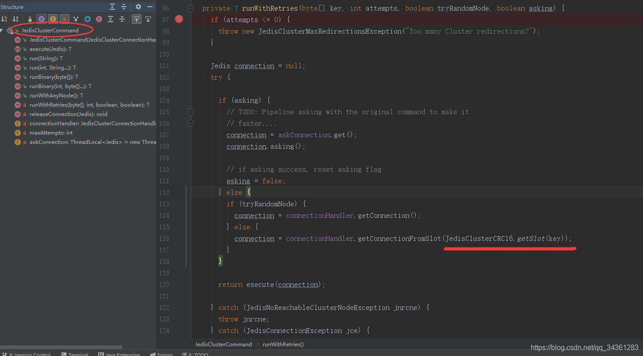The image size is (643, 356).
Task: Expand all via Structure header icon
Action: (112, 7)
